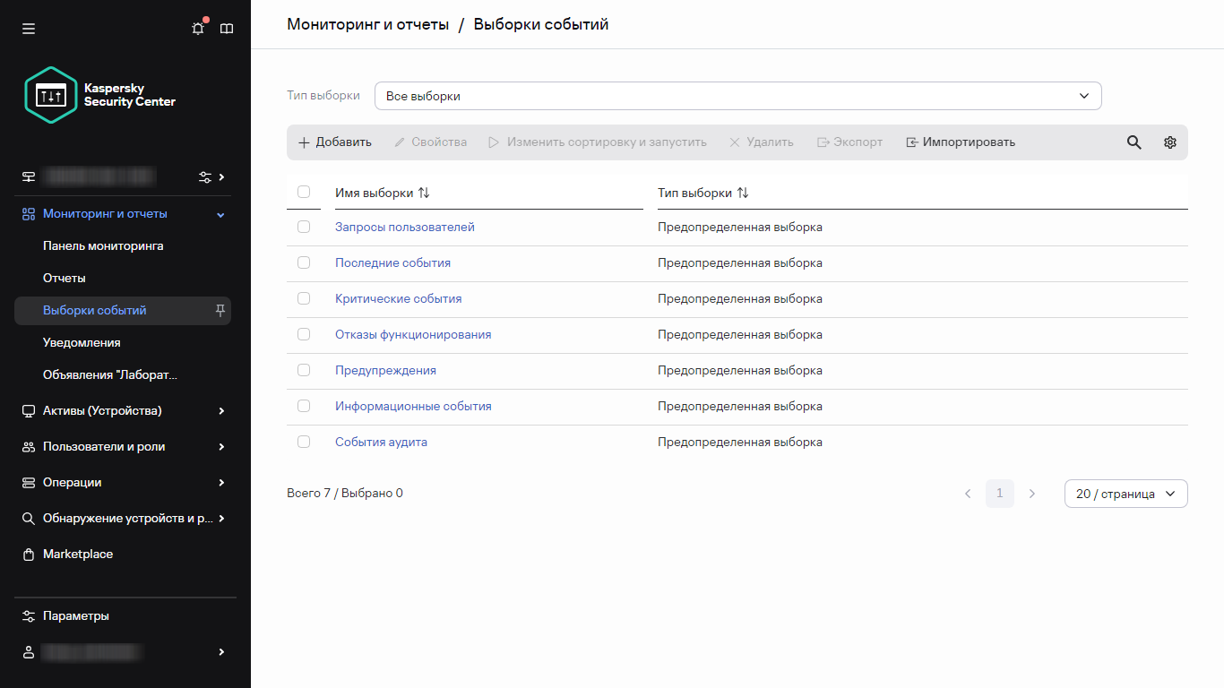Open the Тип выборки dropdown
The image size is (1224, 688).
[737, 96]
